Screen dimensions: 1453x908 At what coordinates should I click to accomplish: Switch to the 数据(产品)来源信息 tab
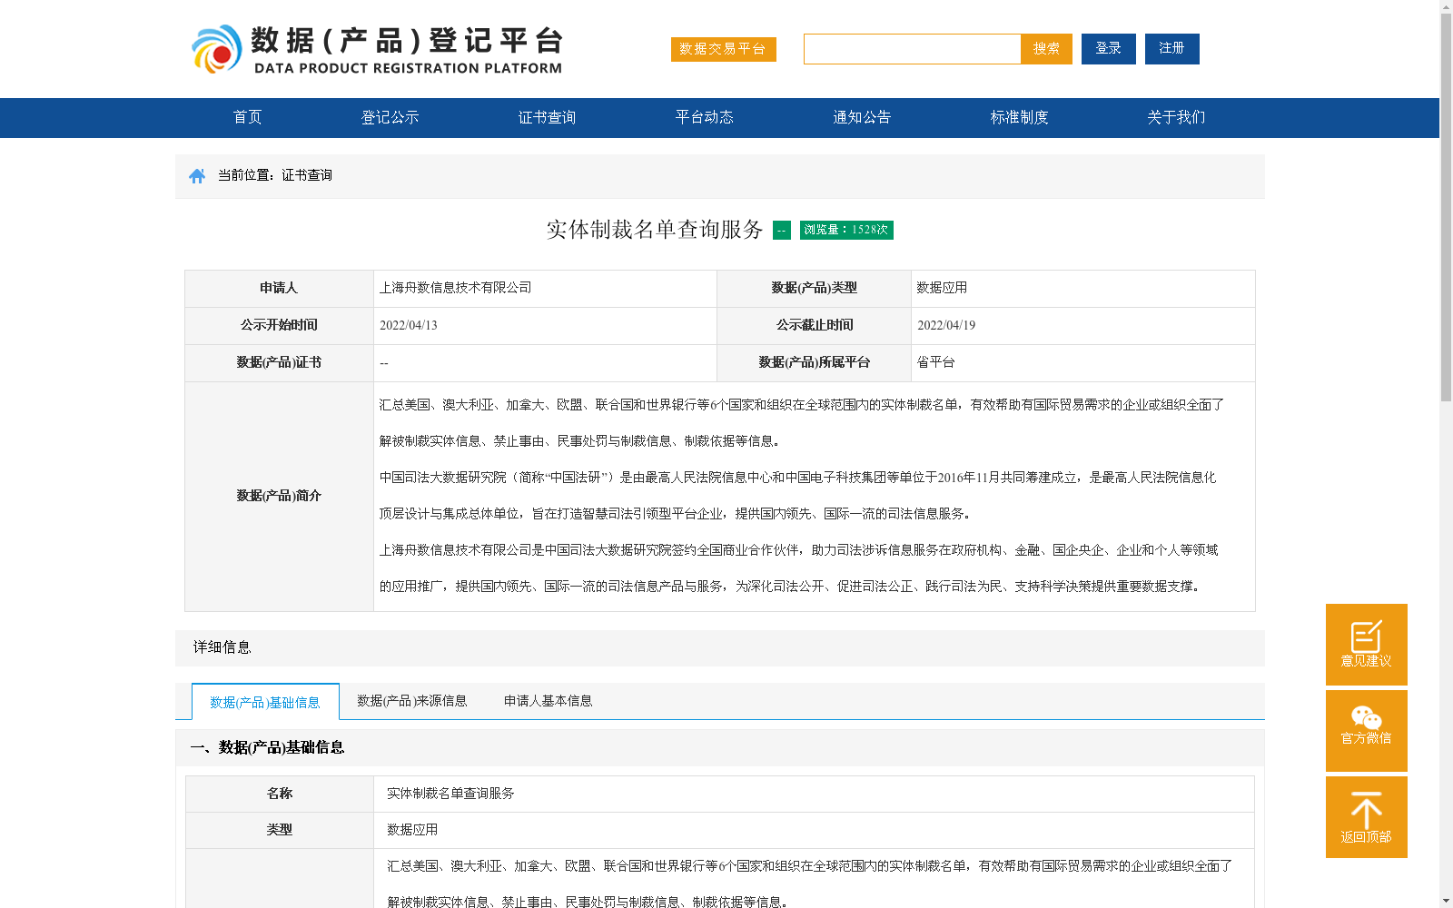[x=411, y=700]
